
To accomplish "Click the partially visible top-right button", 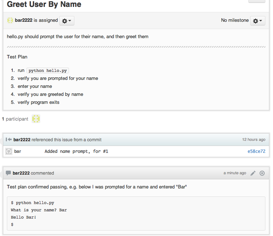I will [257, 1].
